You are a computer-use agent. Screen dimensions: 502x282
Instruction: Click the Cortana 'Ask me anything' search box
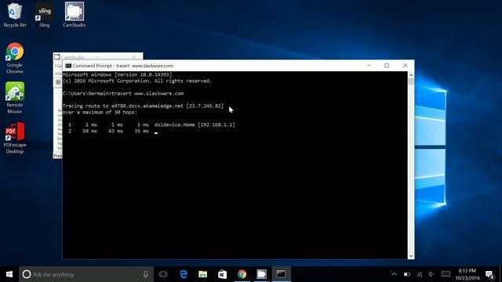86,274
